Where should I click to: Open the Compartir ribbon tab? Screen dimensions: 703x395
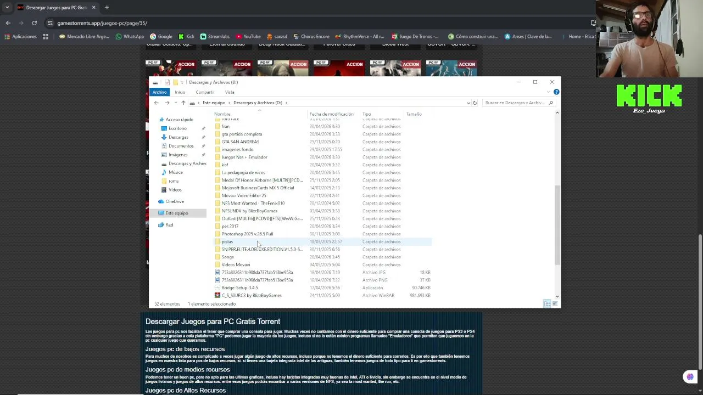pyautogui.click(x=205, y=92)
